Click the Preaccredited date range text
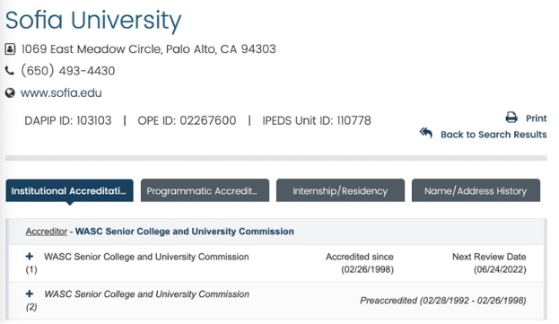The image size is (559, 324). pos(442,301)
